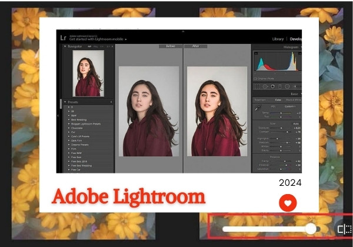This screenshot has width=353, height=247.
Task: Expand the Best Wedding preset folder
Action: (x=69, y=119)
